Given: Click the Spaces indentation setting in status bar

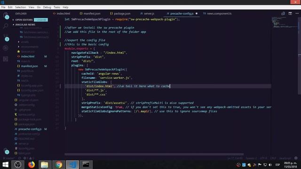Looking at the screenshot, I should pyautogui.click(x=251, y=158).
